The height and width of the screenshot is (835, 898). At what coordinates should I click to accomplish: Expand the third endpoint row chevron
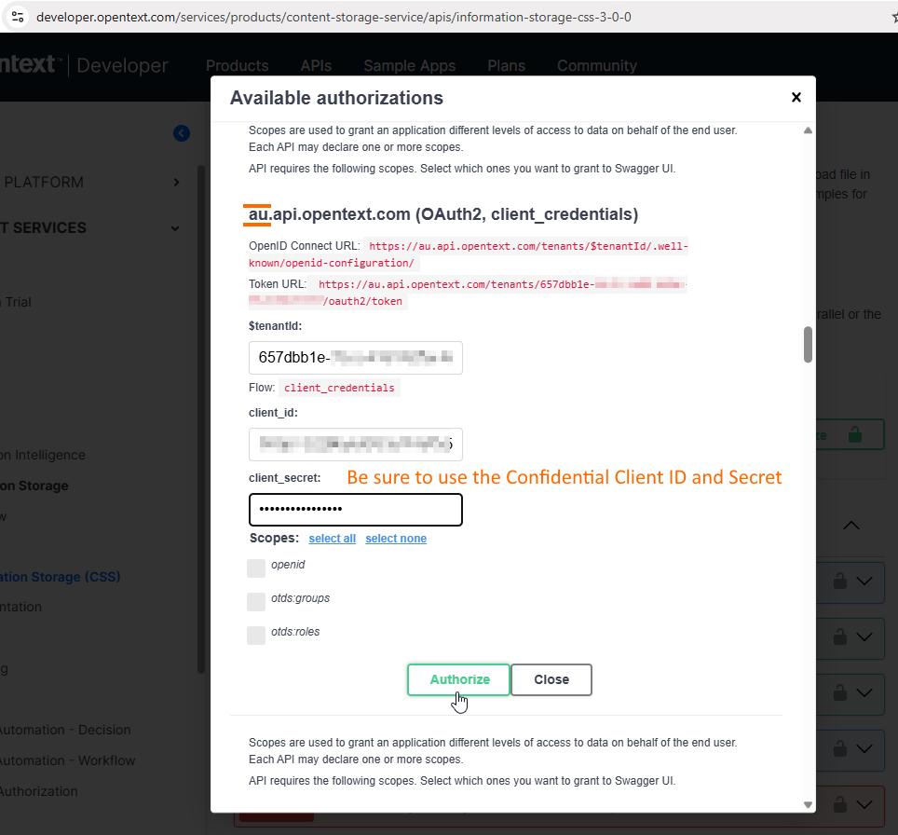point(864,692)
